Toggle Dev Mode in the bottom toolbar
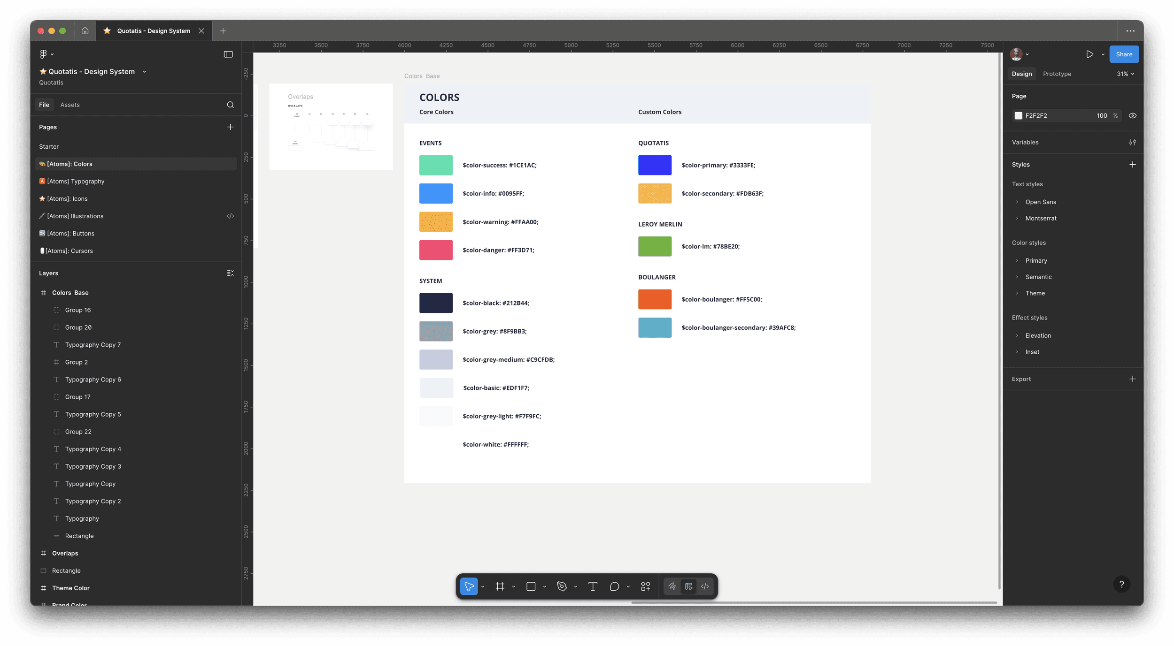1174x646 pixels. (705, 586)
